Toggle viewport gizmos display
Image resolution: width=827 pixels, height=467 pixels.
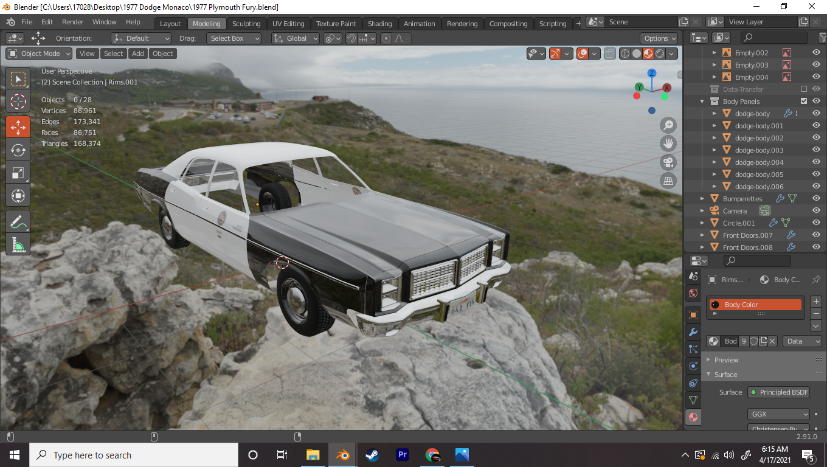[x=556, y=54]
